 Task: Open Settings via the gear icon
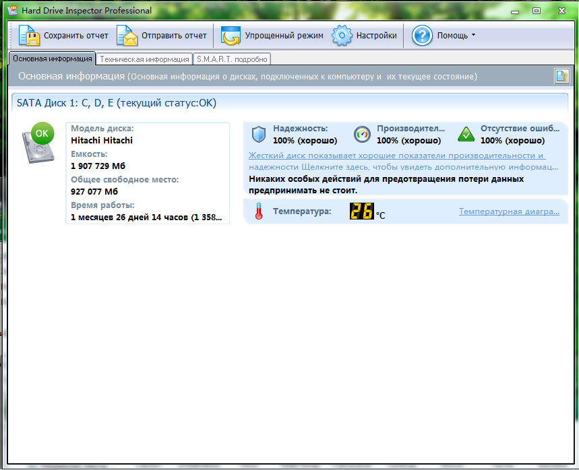tap(342, 36)
